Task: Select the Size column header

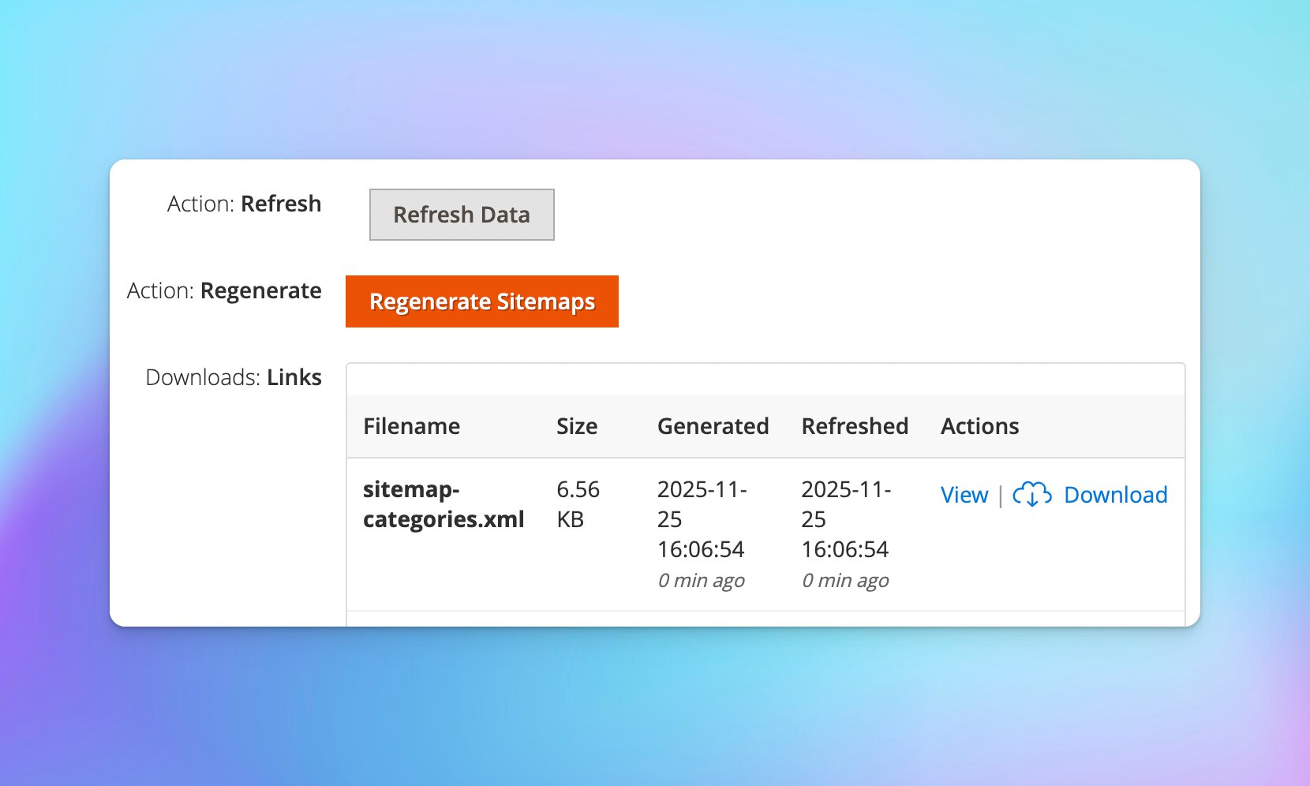Action: (x=577, y=426)
